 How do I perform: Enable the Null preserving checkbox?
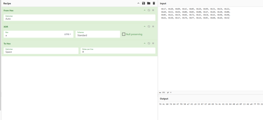tap(124, 34)
